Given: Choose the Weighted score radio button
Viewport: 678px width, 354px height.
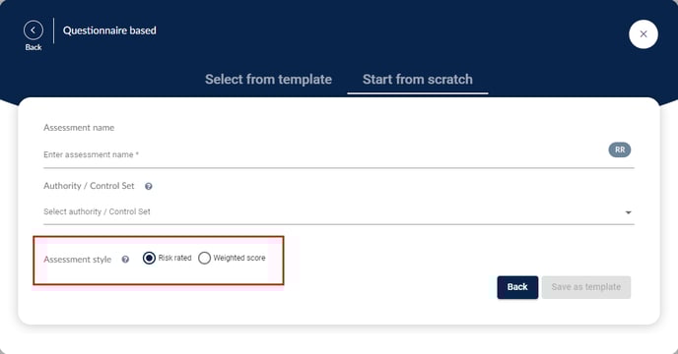Looking at the screenshot, I should coord(204,259).
